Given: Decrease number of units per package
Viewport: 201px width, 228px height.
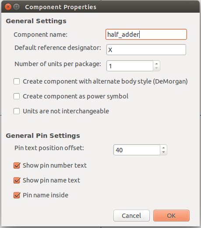Looking at the screenshot, I should click(156, 68).
